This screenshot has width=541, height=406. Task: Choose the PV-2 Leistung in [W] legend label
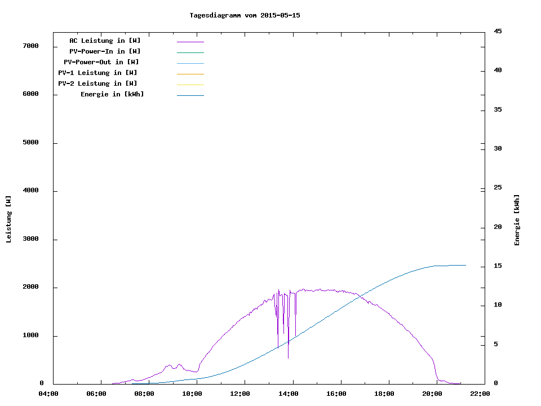97,83
